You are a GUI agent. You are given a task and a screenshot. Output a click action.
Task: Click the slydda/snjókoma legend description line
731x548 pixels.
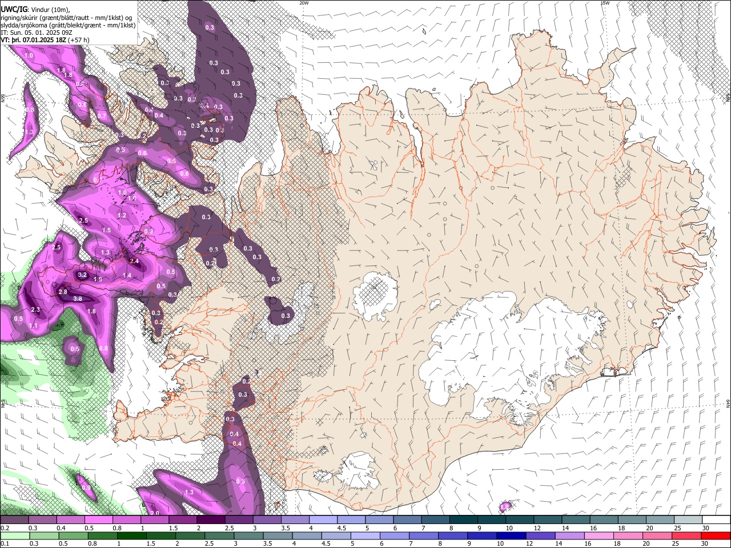click(x=69, y=25)
